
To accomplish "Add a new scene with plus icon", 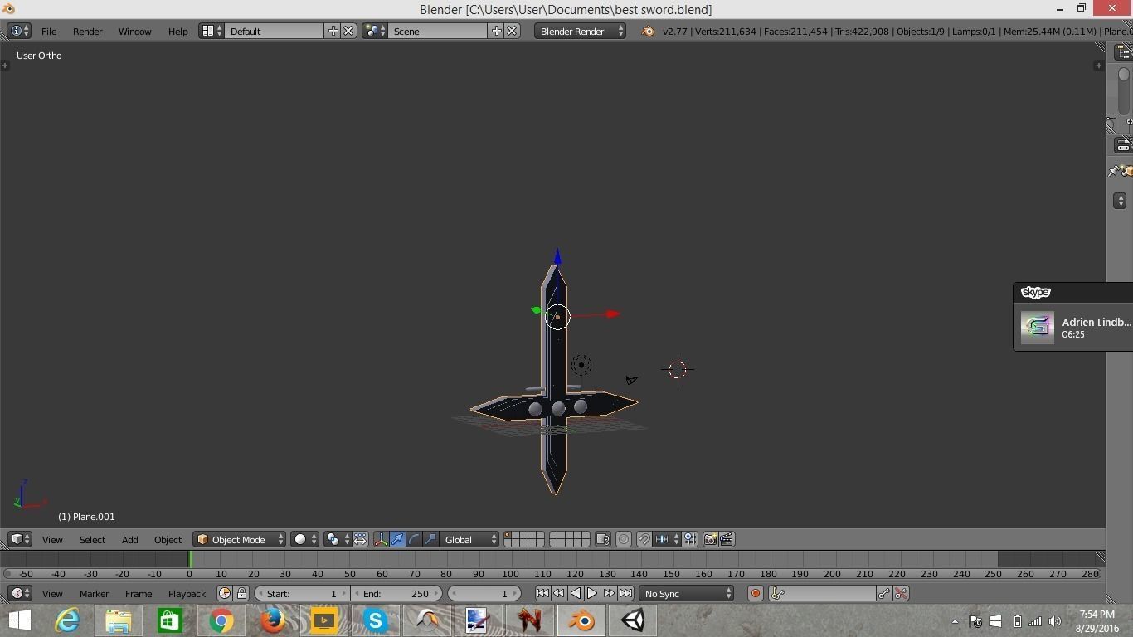I will click(496, 31).
